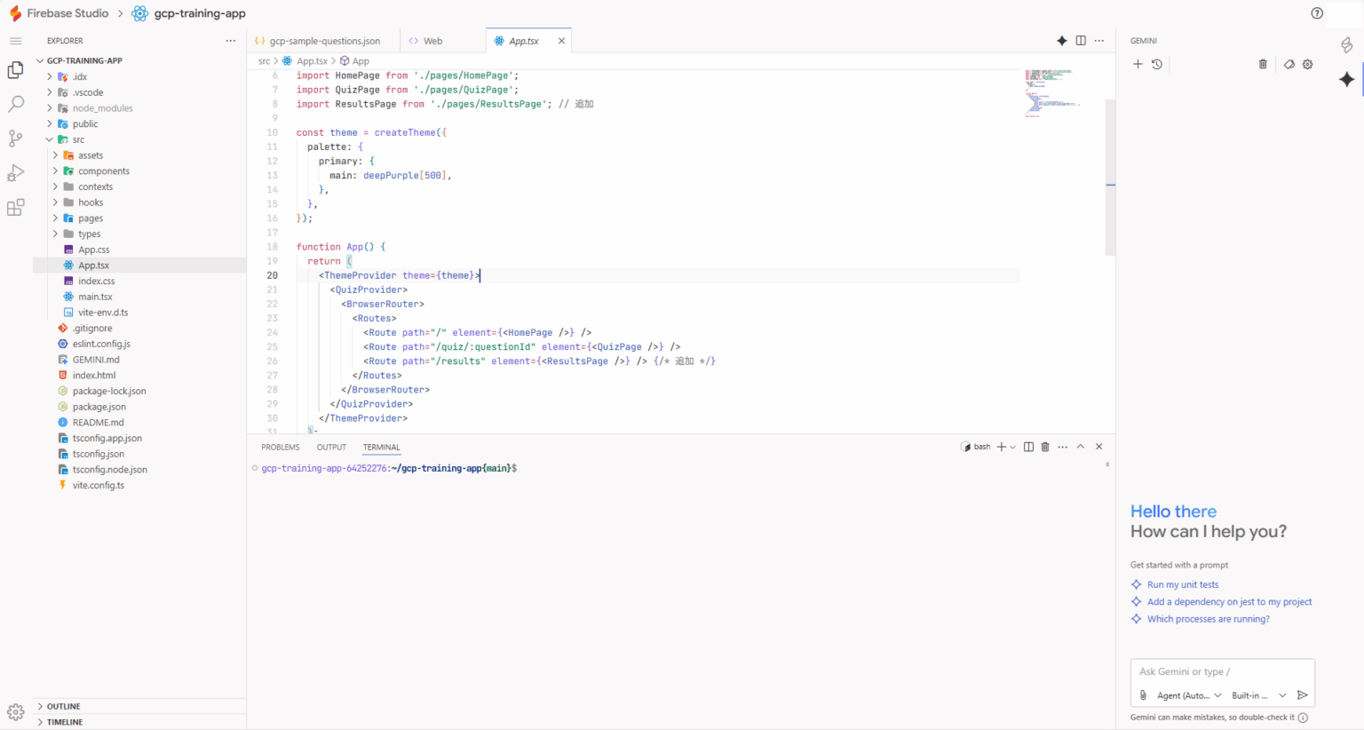Click the split editor icon
The height and width of the screenshot is (730, 1364).
[x=1081, y=41]
